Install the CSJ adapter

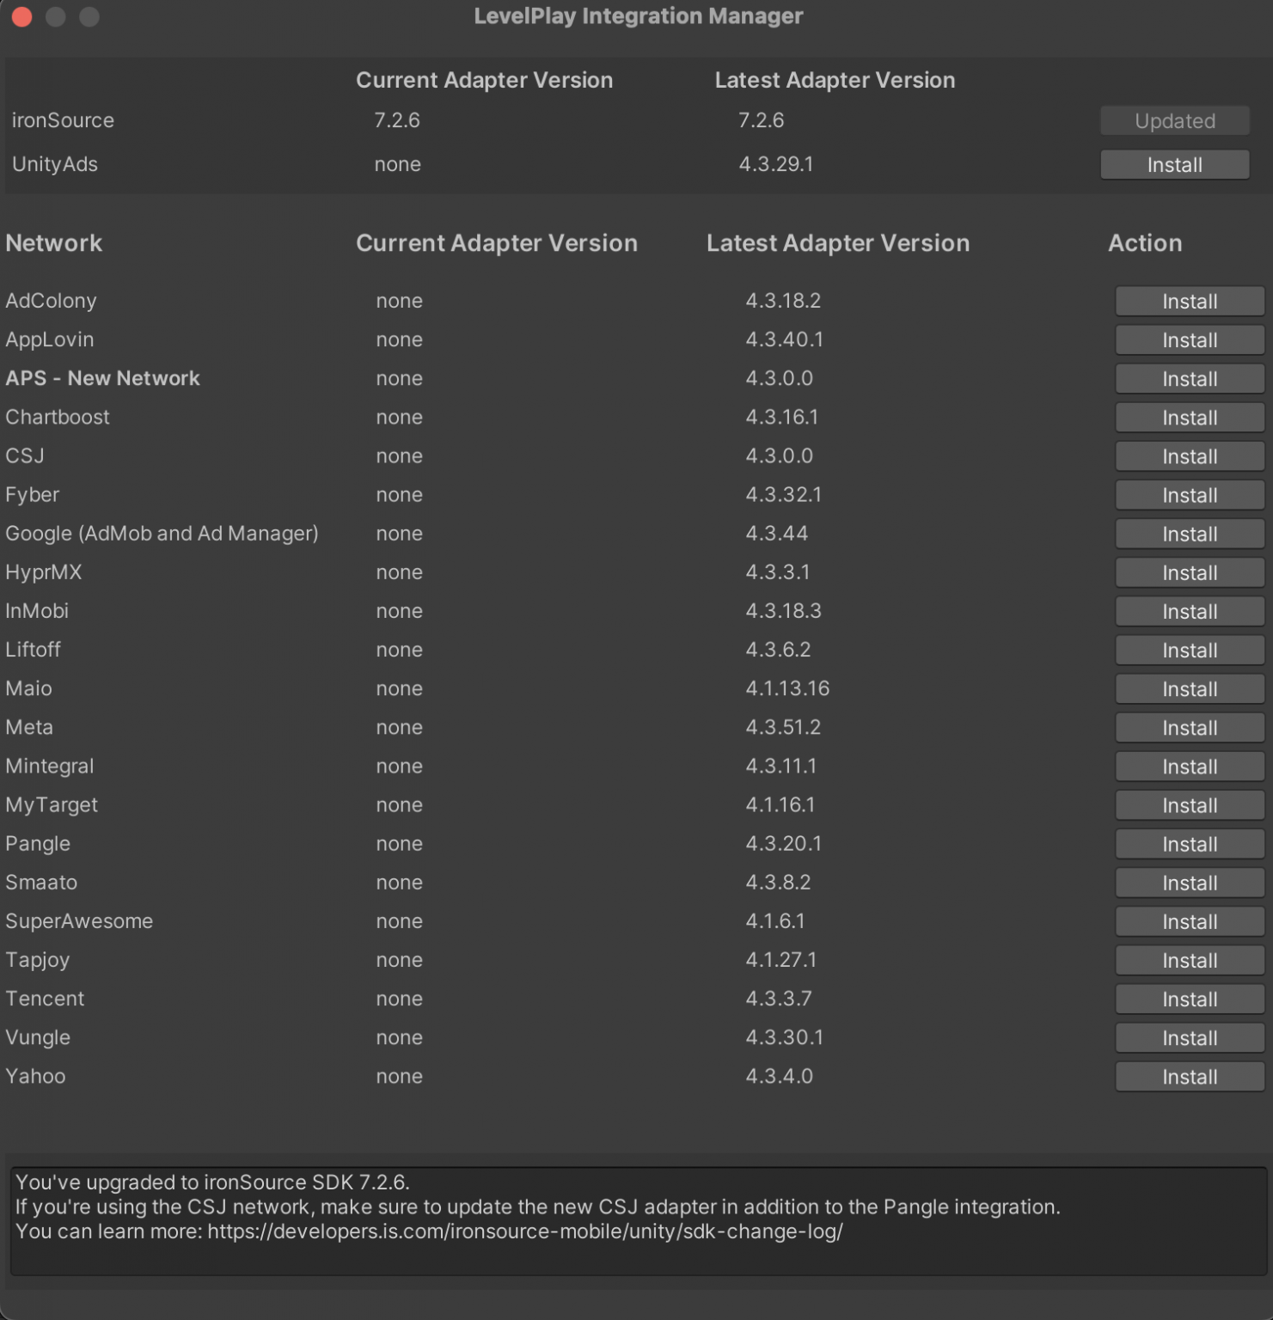coord(1189,455)
